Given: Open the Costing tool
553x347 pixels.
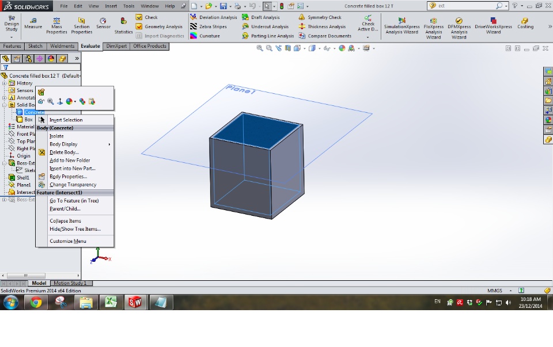Looking at the screenshot, I should tap(525, 24).
